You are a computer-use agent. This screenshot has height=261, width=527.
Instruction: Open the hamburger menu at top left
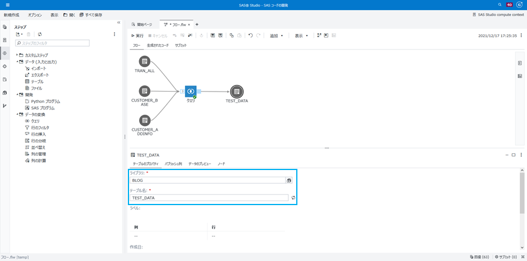tap(8, 5)
